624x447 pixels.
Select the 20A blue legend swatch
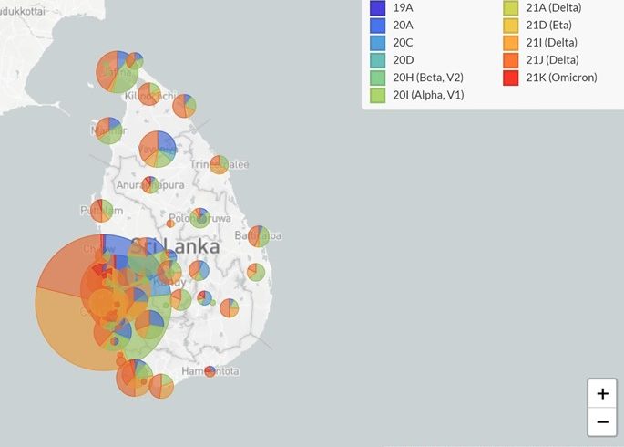pyautogui.click(x=378, y=26)
